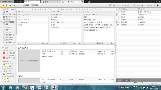Collapse the サービス sidebar section
Viewport: 161px width, 90px height.
coord(1,48)
